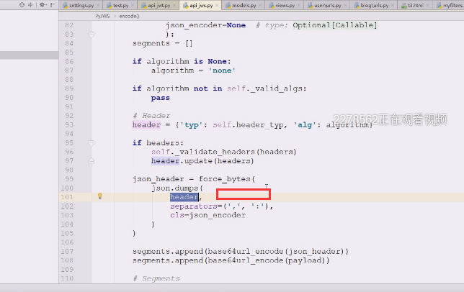Click 'segments = []' on line 84
The height and width of the screenshot is (292, 464).
162,44
